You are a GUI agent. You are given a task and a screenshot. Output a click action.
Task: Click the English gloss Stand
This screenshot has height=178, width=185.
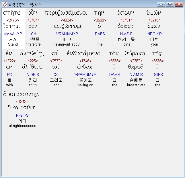tap(13, 44)
